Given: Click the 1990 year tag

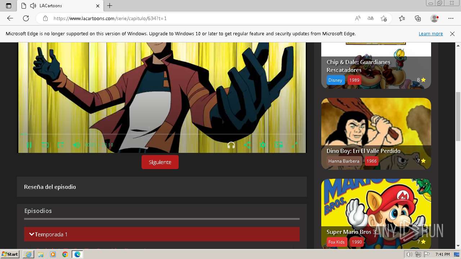Looking at the screenshot, I should 357,242.
